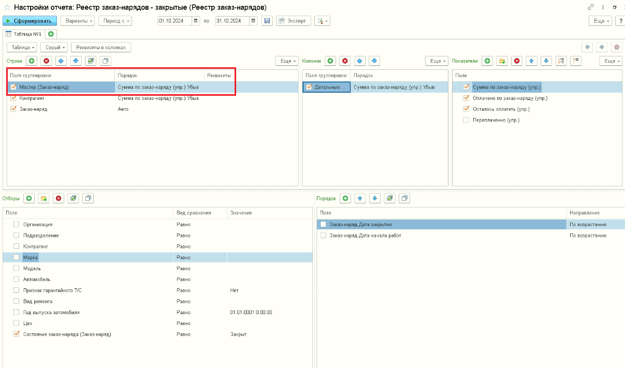Add a new indicator in Показатели

click(487, 61)
